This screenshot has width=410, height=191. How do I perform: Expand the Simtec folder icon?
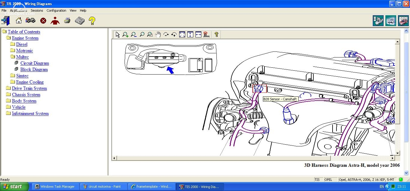click(x=13, y=75)
